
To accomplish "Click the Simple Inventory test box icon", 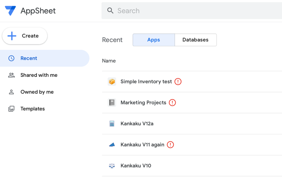I will [x=112, y=82].
